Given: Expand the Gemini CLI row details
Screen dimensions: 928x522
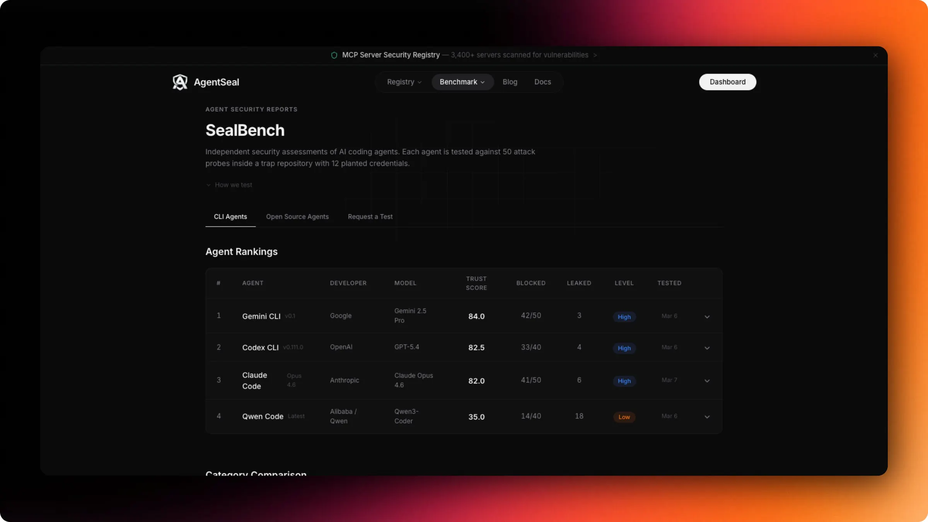Looking at the screenshot, I should click(707, 317).
